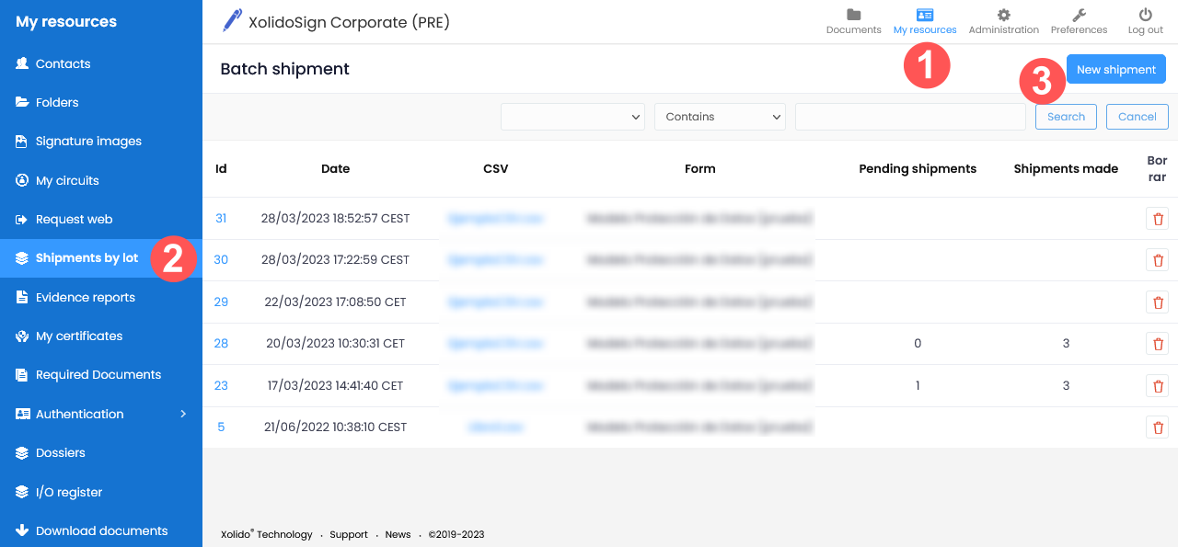Click the Search button
This screenshot has height=547, width=1178.
pyautogui.click(x=1066, y=117)
